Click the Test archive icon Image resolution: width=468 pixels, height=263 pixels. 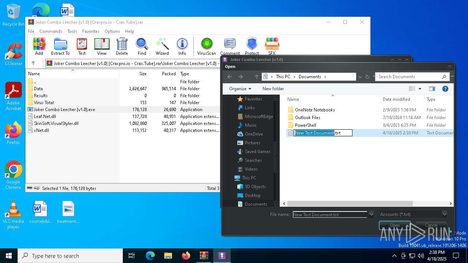(x=82, y=46)
